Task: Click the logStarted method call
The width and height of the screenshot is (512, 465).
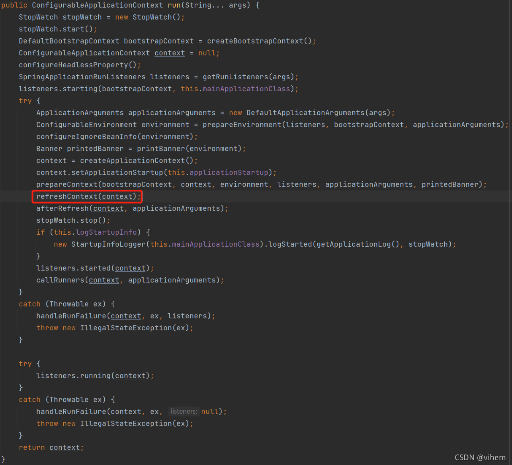Action: click(290, 244)
